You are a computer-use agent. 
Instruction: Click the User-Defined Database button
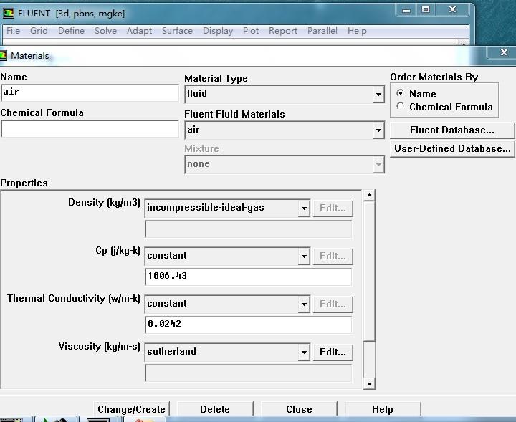click(451, 149)
